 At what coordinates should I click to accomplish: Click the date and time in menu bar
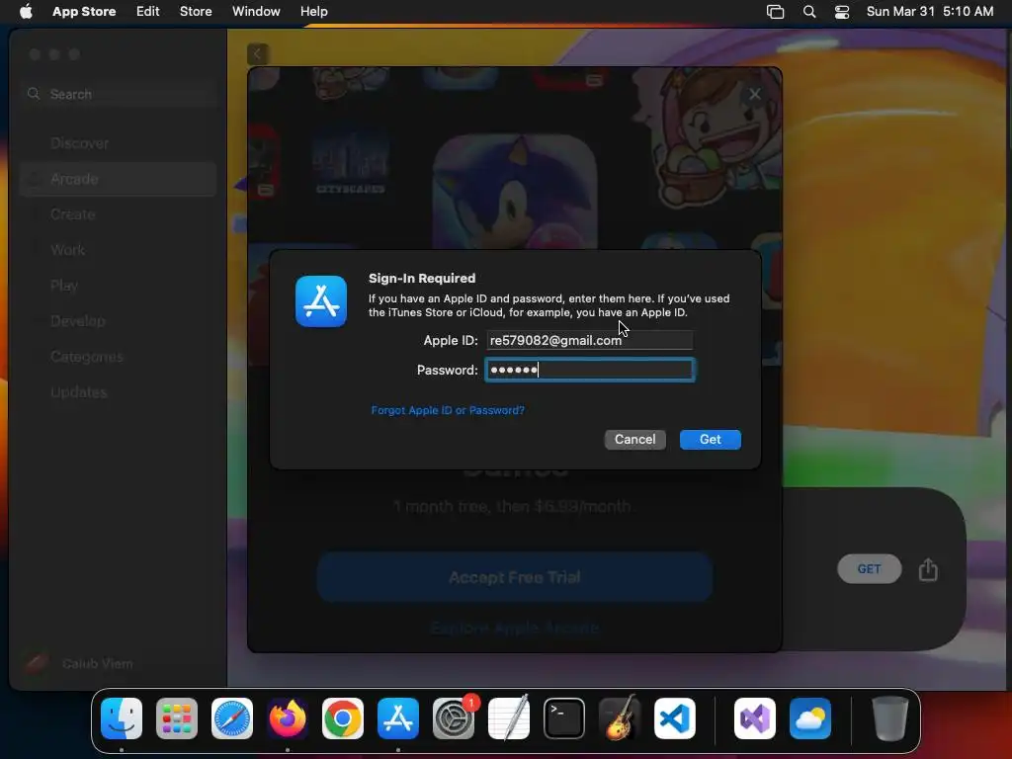click(929, 12)
